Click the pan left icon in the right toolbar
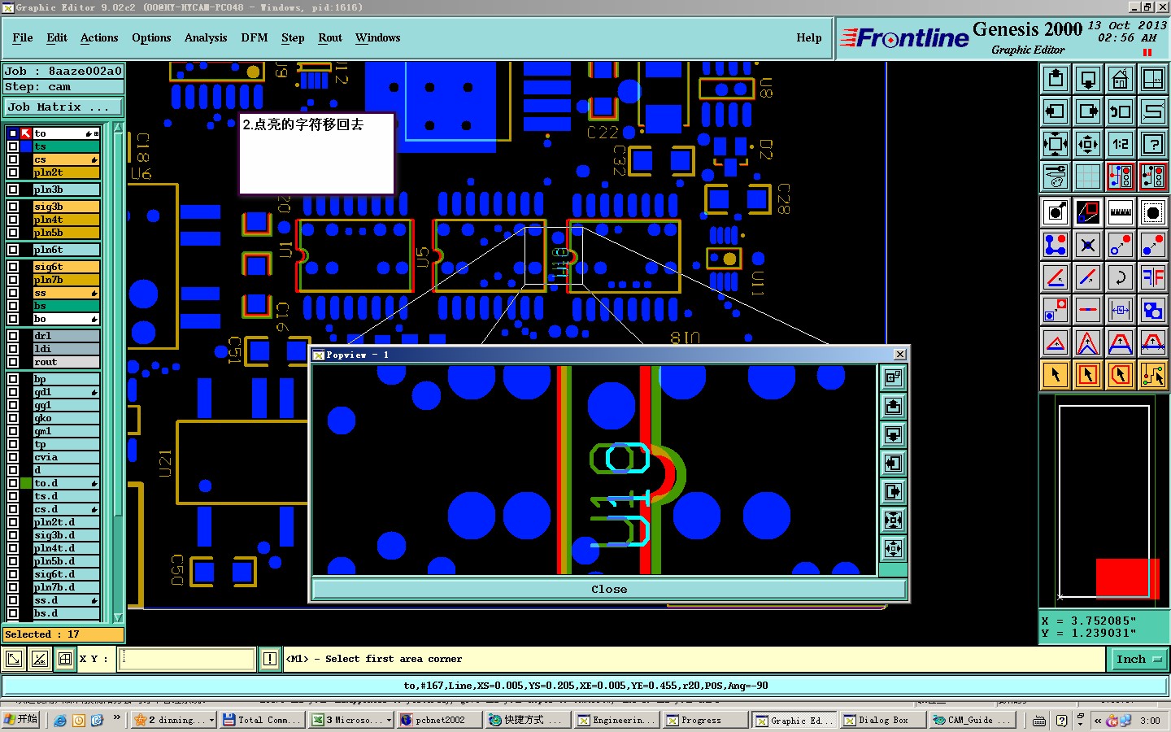This screenshot has width=1171, height=732. coord(1056,111)
